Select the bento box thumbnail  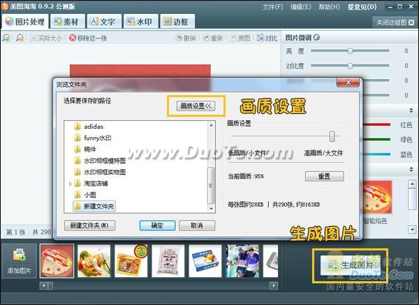tap(131, 260)
